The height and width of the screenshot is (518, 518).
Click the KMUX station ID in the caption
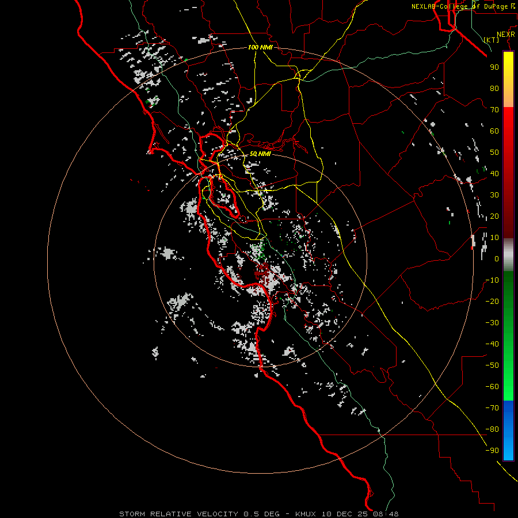(306, 514)
